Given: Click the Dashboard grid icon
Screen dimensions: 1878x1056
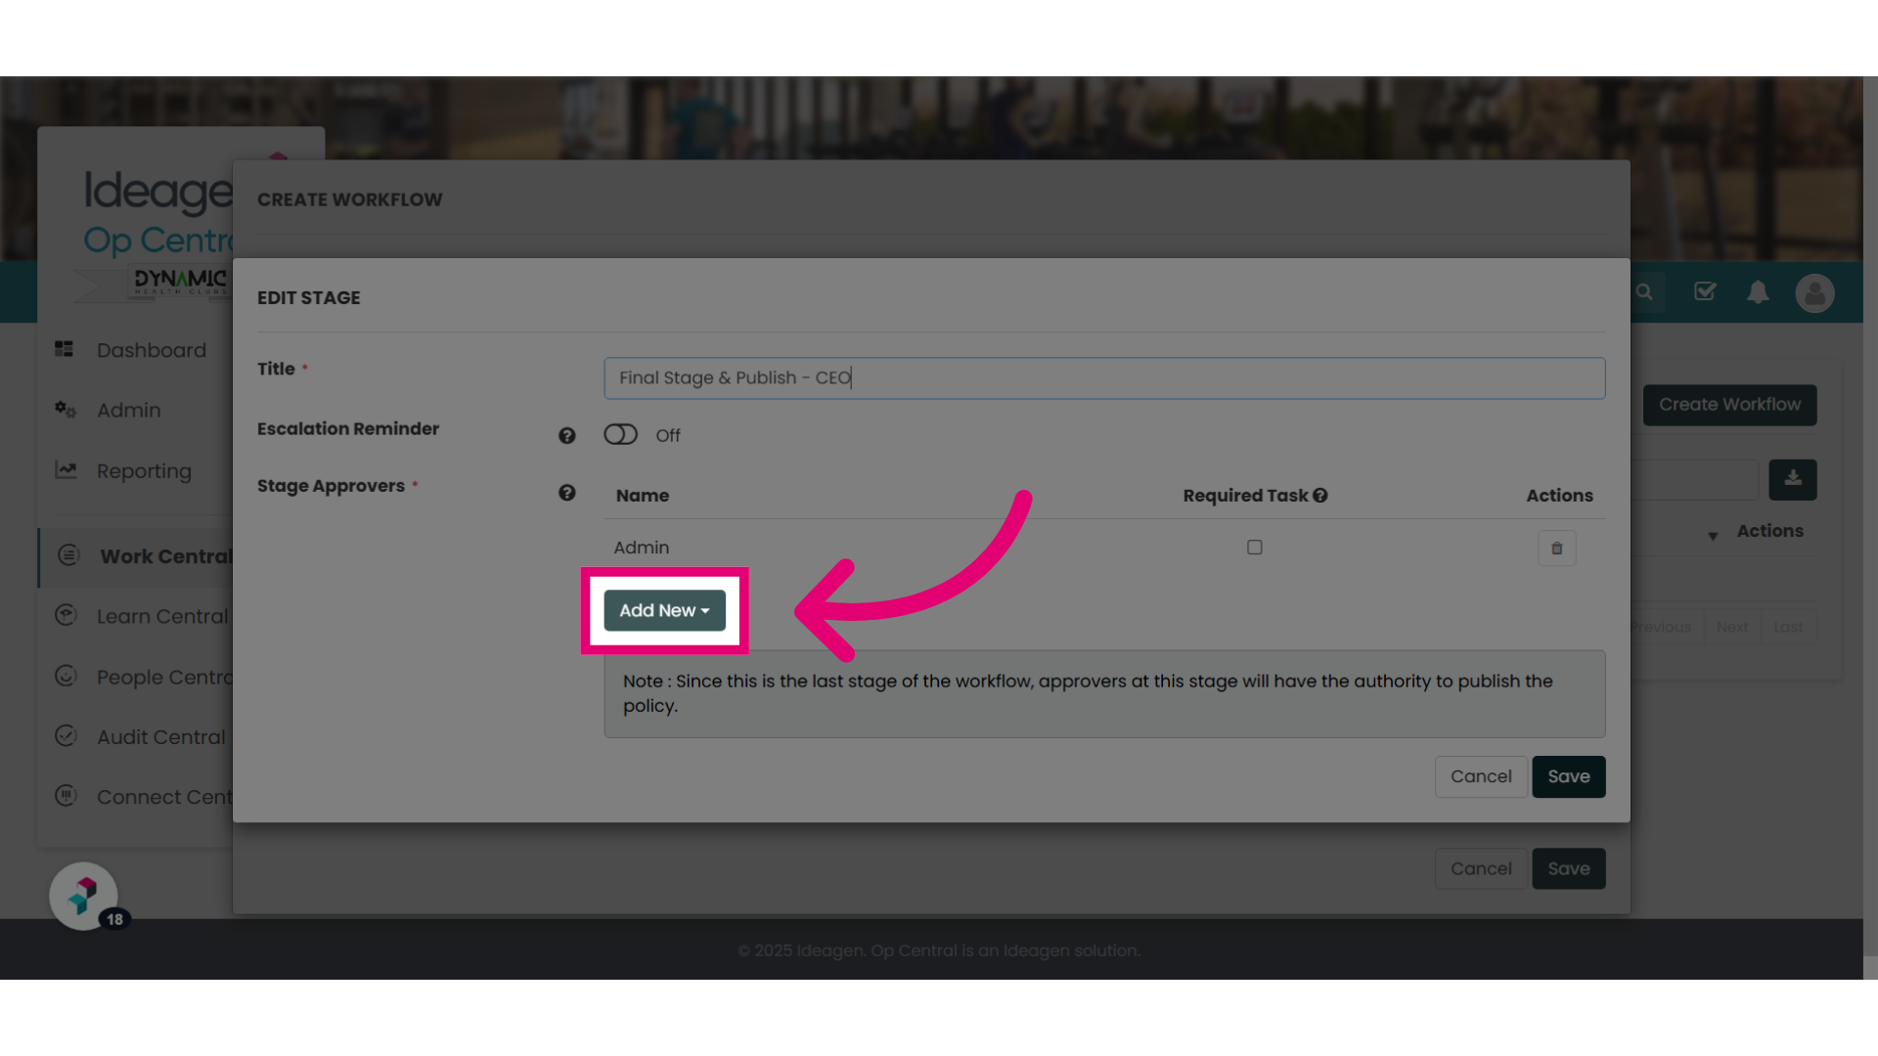Looking at the screenshot, I should [65, 349].
